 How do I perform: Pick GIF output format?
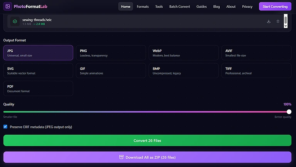111,71
